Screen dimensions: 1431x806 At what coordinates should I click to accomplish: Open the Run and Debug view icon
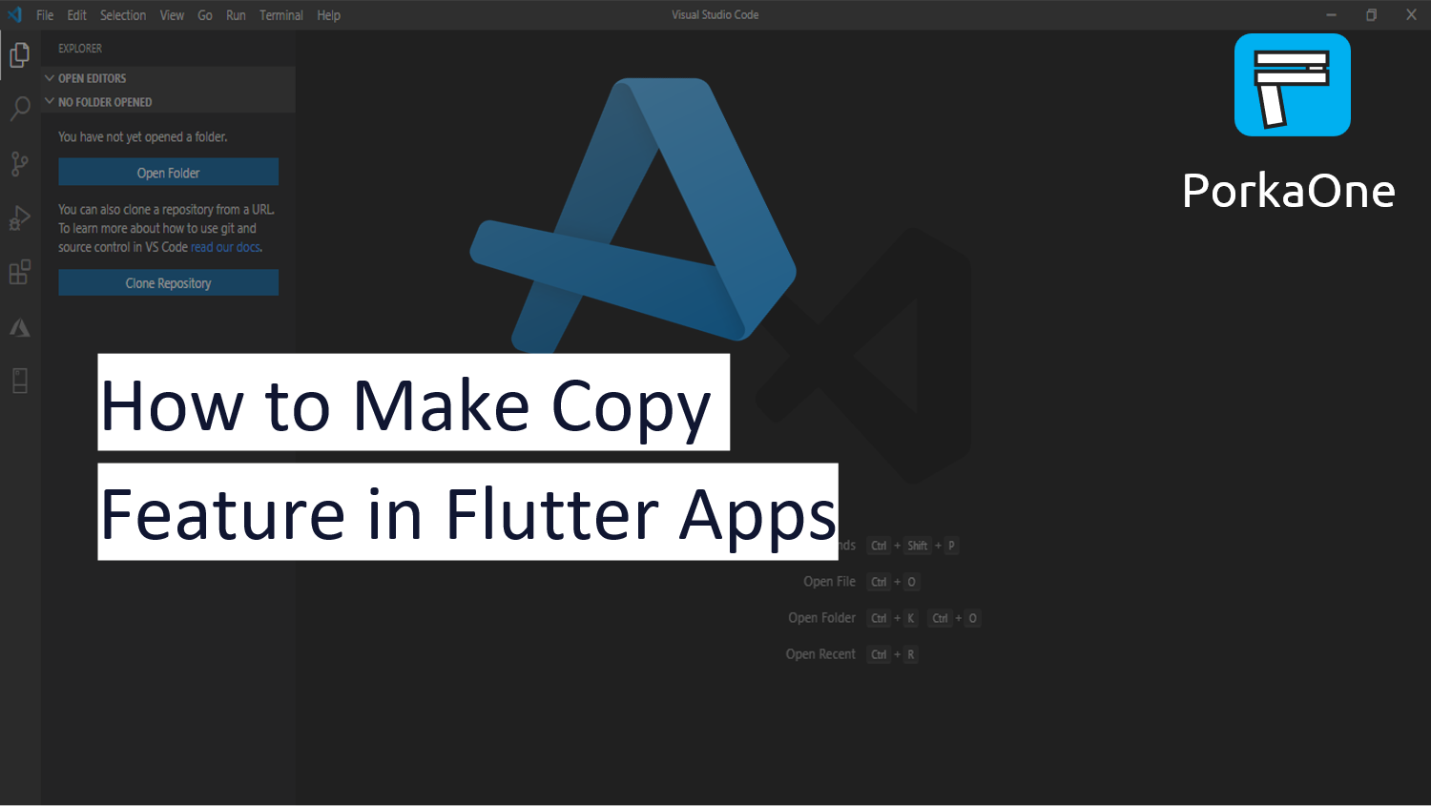(20, 218)
